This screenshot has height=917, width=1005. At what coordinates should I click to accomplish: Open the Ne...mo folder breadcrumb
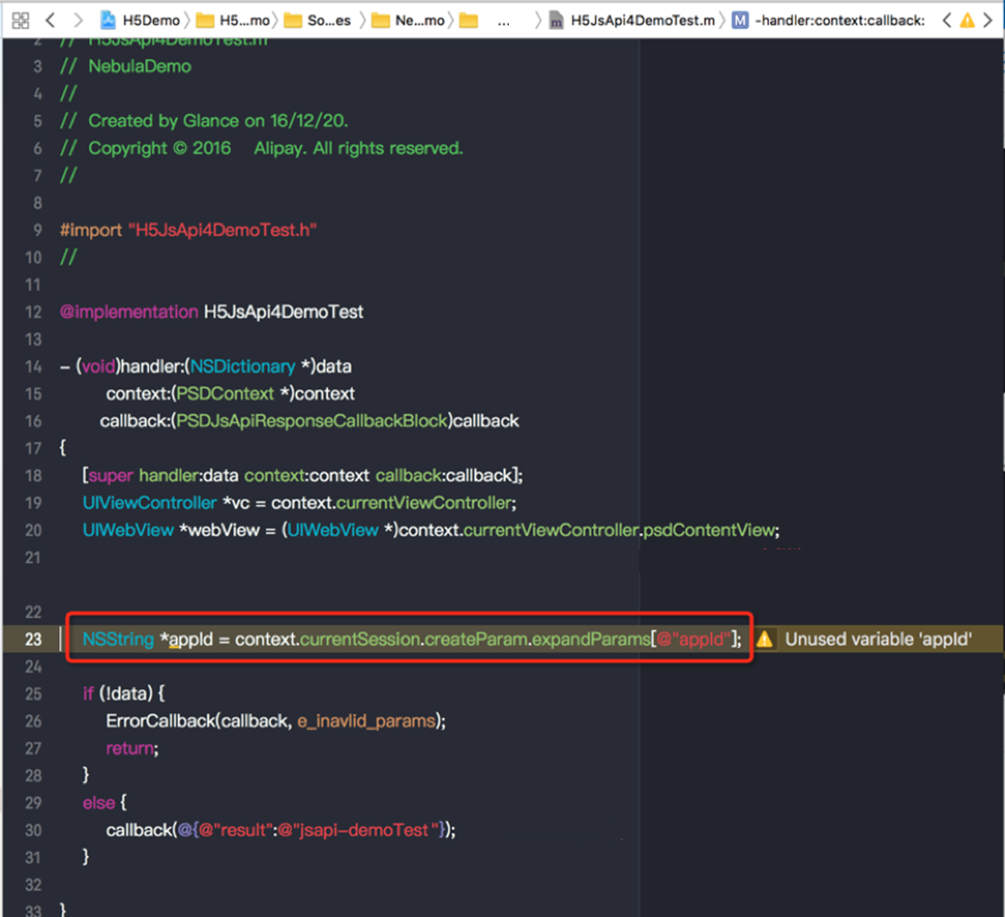410,20
